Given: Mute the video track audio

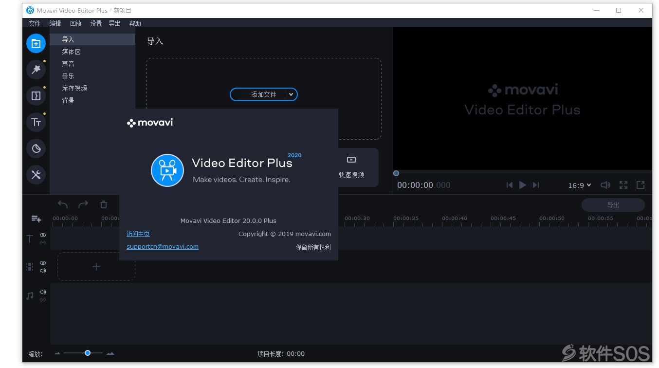Looking at the screenshot, I should click(43, 271).
